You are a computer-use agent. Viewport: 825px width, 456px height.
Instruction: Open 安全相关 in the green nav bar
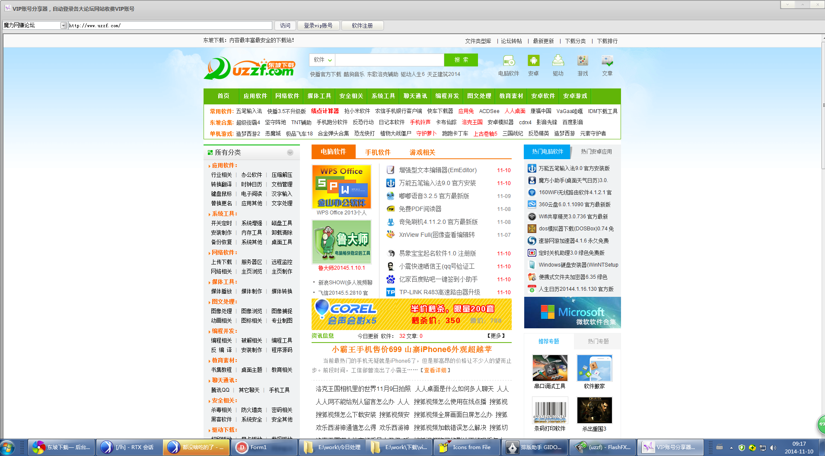click(x=351, y=96)
